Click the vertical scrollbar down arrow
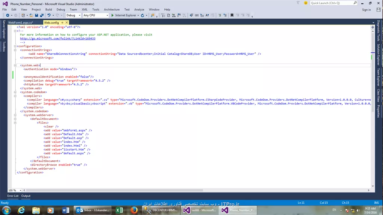The image size is (383, 215). [x=373, y=186]
